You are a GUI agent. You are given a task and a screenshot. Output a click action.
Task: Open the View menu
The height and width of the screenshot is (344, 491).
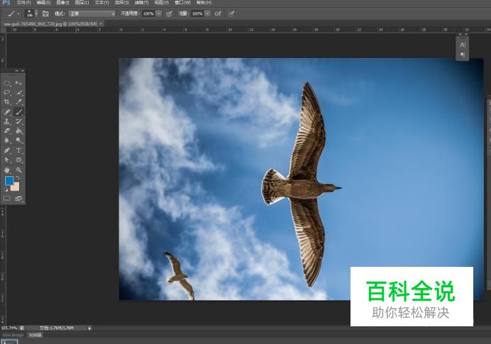[x=161, y=3]
